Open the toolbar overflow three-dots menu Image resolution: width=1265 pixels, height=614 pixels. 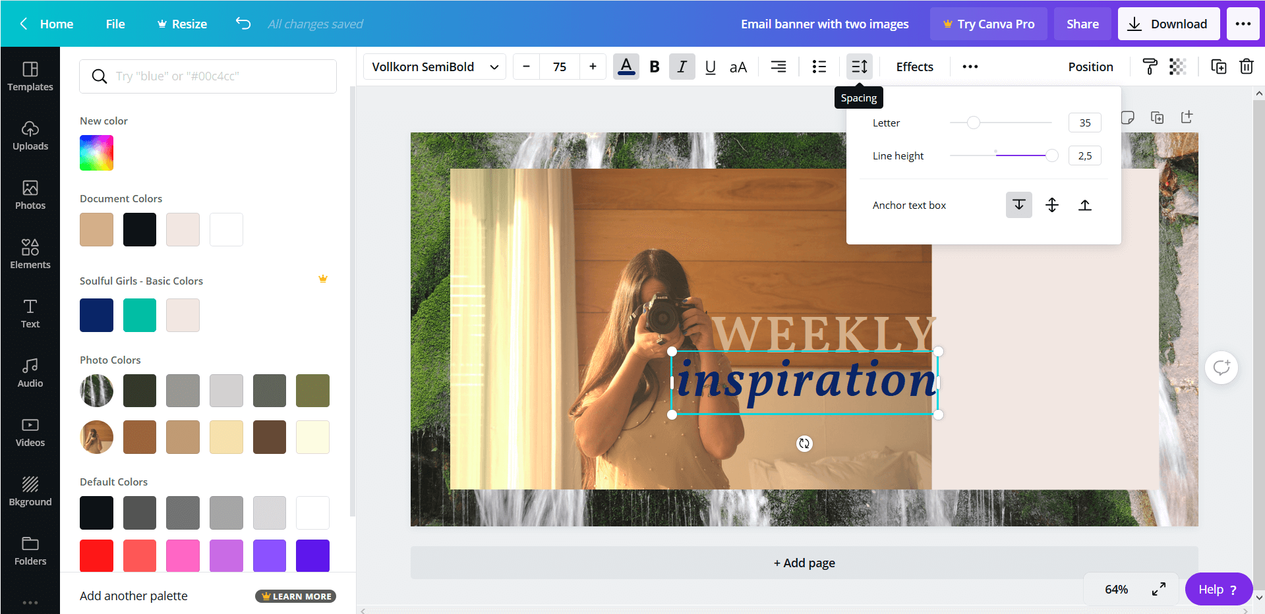[x=970, y=66]
